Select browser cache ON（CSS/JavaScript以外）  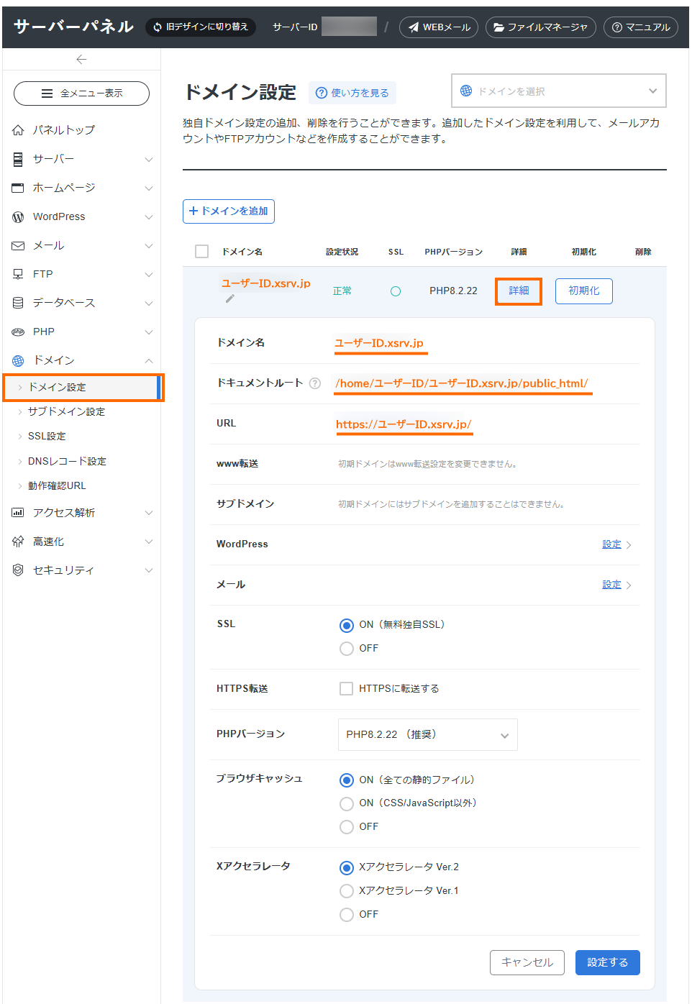(347, 803)
